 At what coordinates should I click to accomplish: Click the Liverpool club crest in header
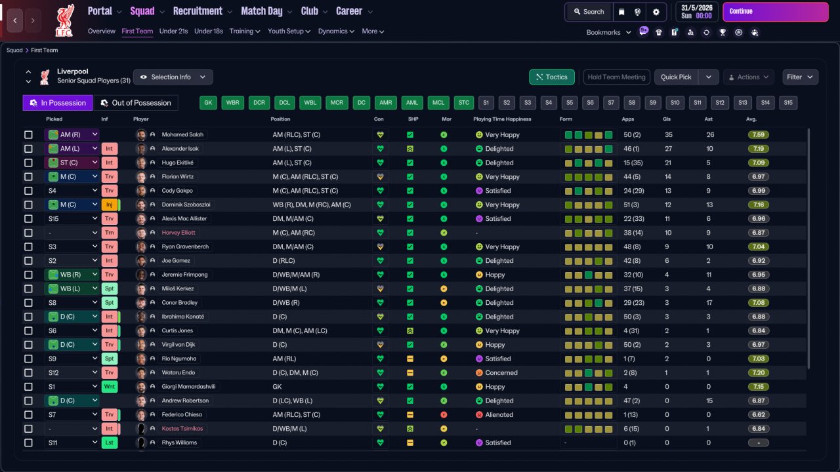(x=64, y=20)
